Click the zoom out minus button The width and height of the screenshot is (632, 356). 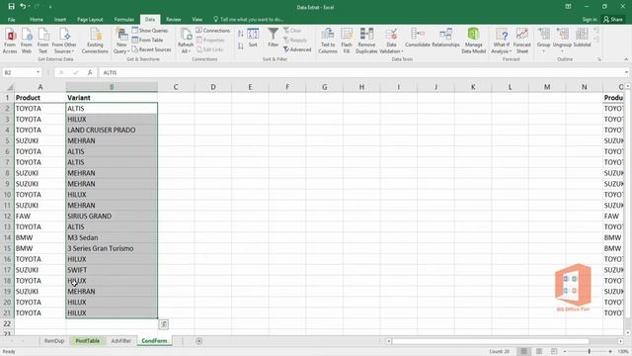[565, 352]
